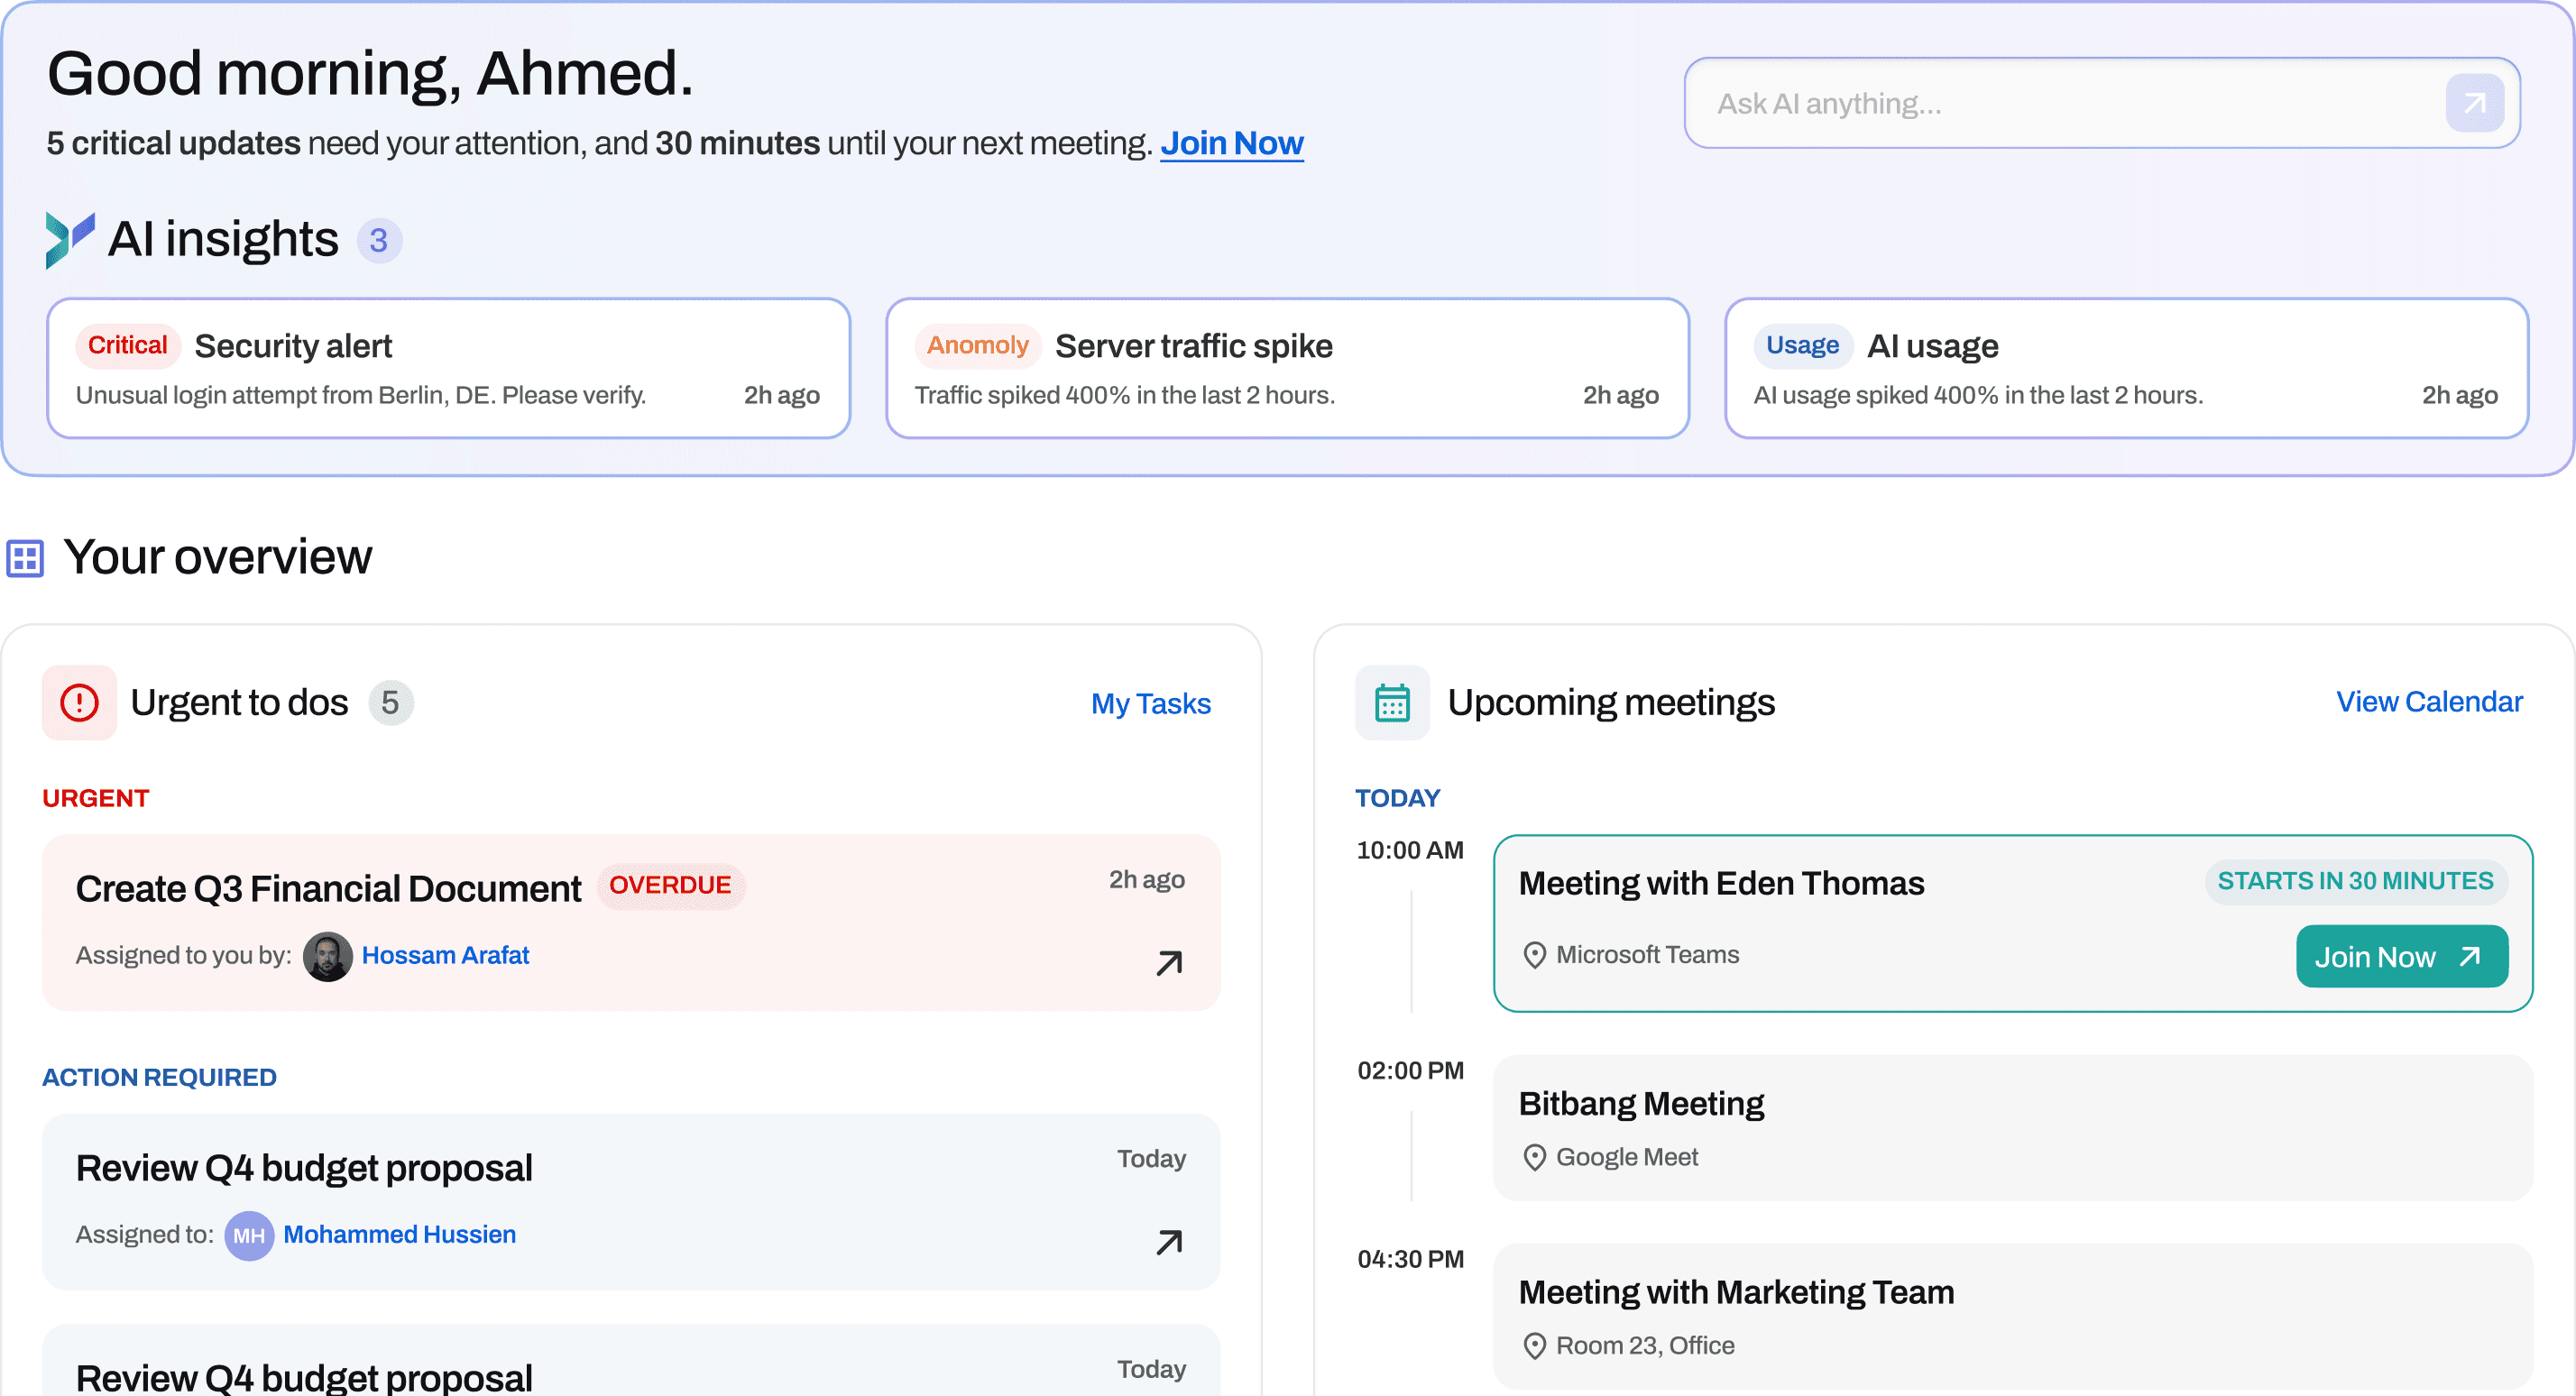
Task: Click the AI prompt send arrow icon
Action: [x=2474, y=103]
